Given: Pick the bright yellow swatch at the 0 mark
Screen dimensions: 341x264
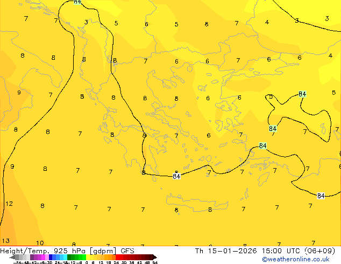Looking at the screenshot, I should tap(88, 257).
